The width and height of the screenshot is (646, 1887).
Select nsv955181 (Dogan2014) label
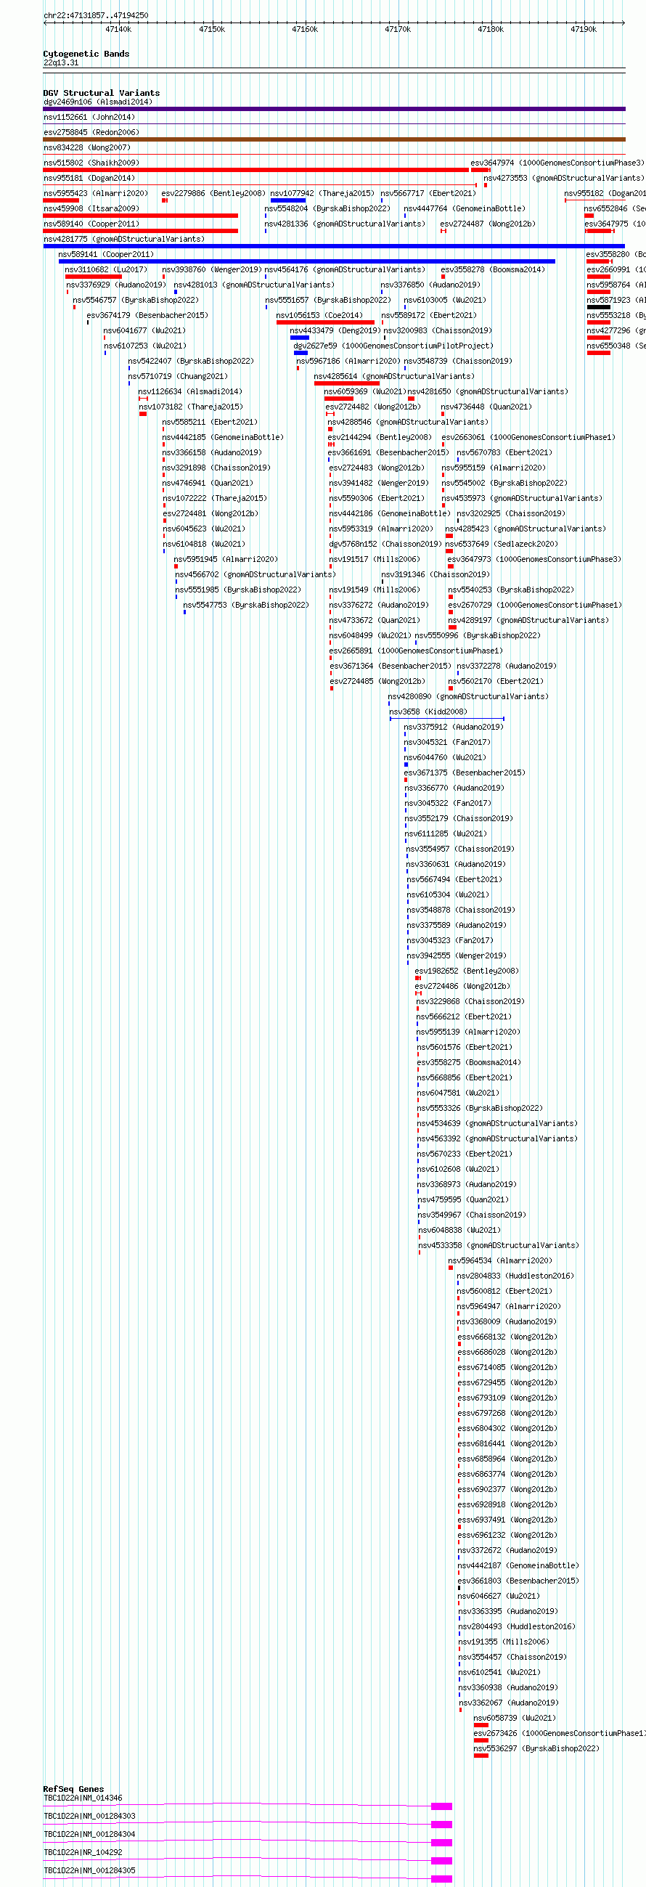(x=89, y=179)
